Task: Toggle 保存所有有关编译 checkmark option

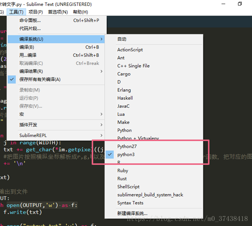Action: click(x=40, y=79)
